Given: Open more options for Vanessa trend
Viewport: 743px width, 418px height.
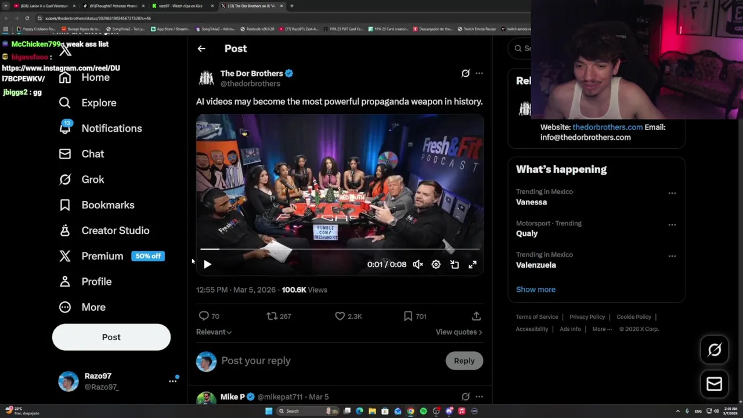Looking at the screenshot, I should tap(672, 193).
